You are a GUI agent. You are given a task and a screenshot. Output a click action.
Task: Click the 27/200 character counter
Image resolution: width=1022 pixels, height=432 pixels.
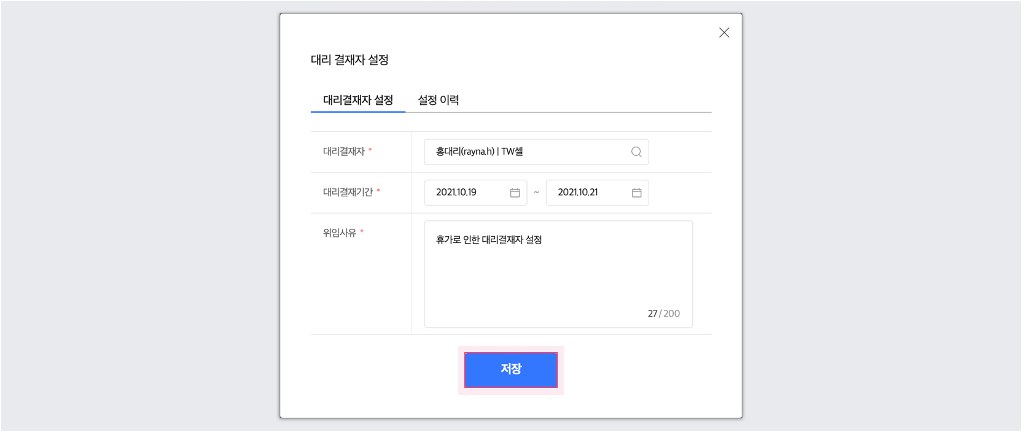pos(663,314)
